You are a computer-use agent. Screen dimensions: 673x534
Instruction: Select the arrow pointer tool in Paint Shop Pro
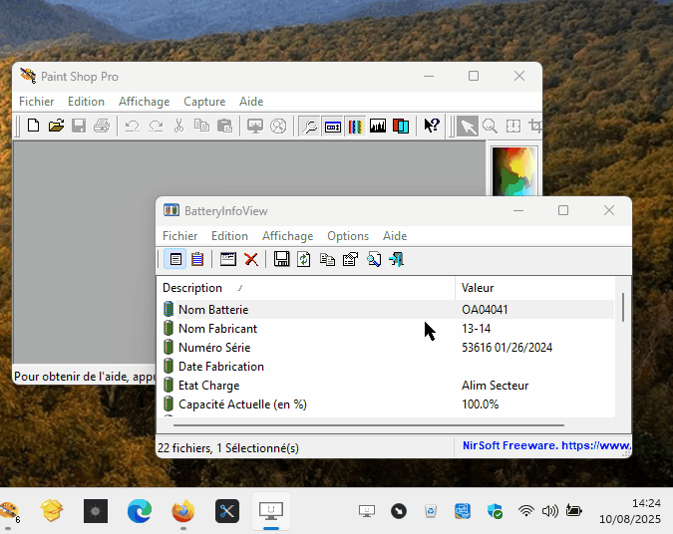467,127
